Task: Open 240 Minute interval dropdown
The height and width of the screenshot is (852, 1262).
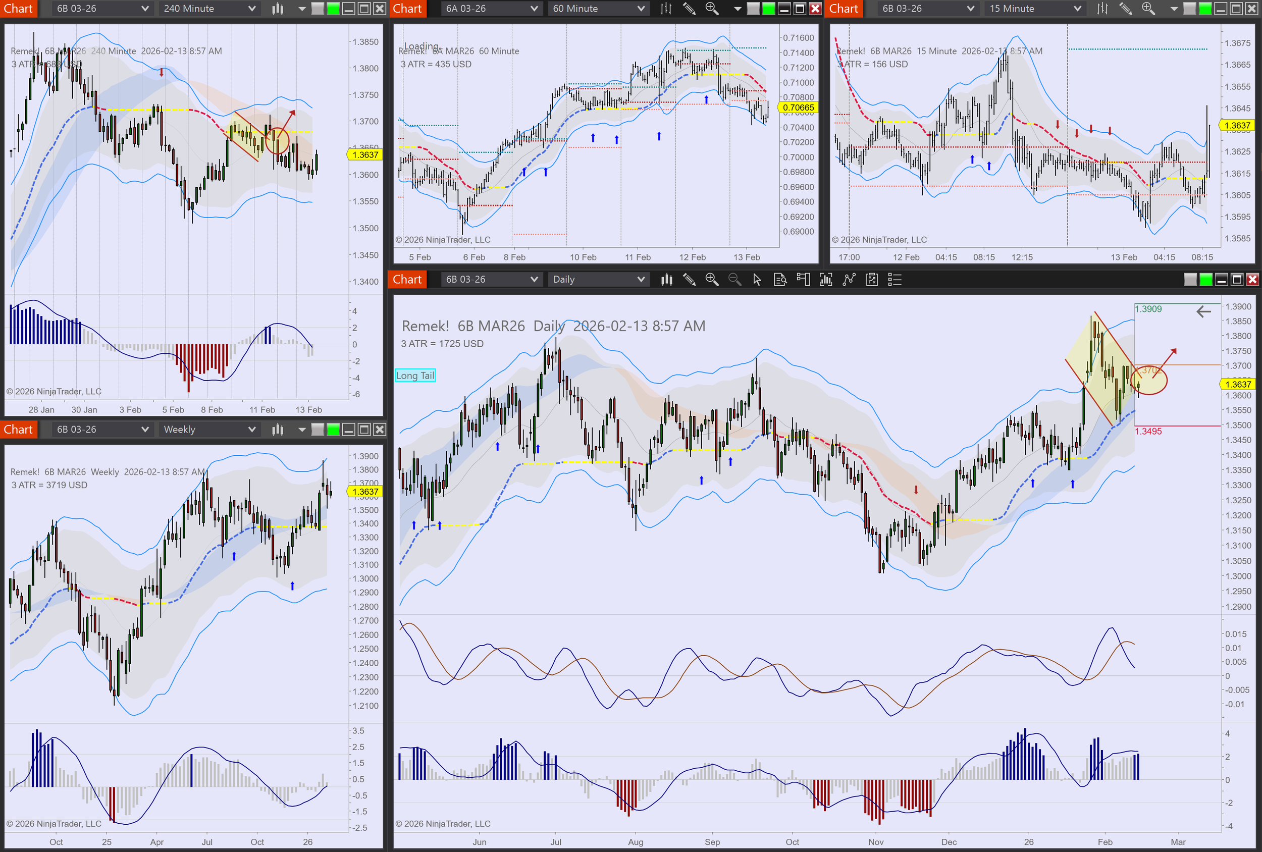Action: tap(252, 8)
